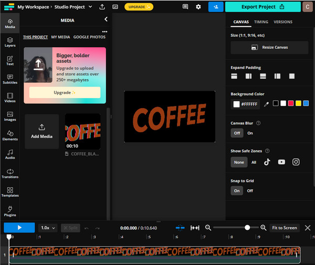Switch to the Timing tab
The image size is (315, 265).
coord(261,22)
